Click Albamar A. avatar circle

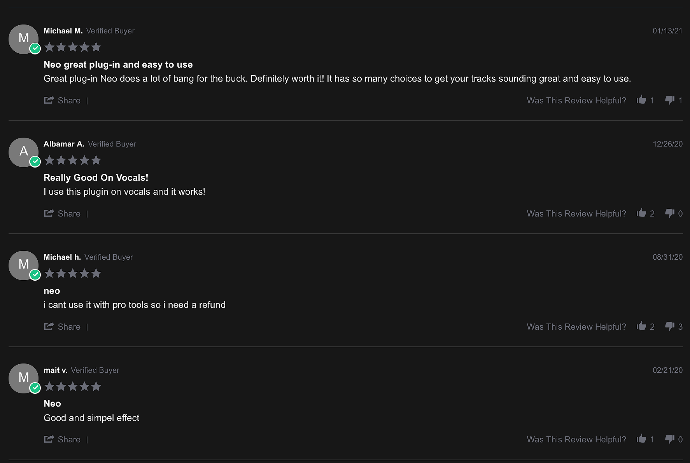24,152
